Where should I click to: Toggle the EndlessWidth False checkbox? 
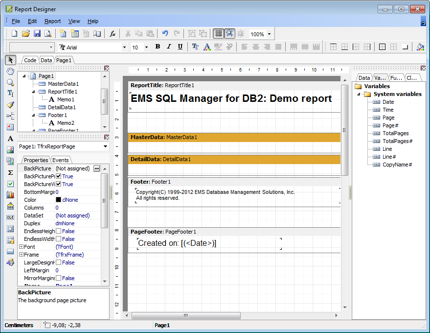(58, 239)
